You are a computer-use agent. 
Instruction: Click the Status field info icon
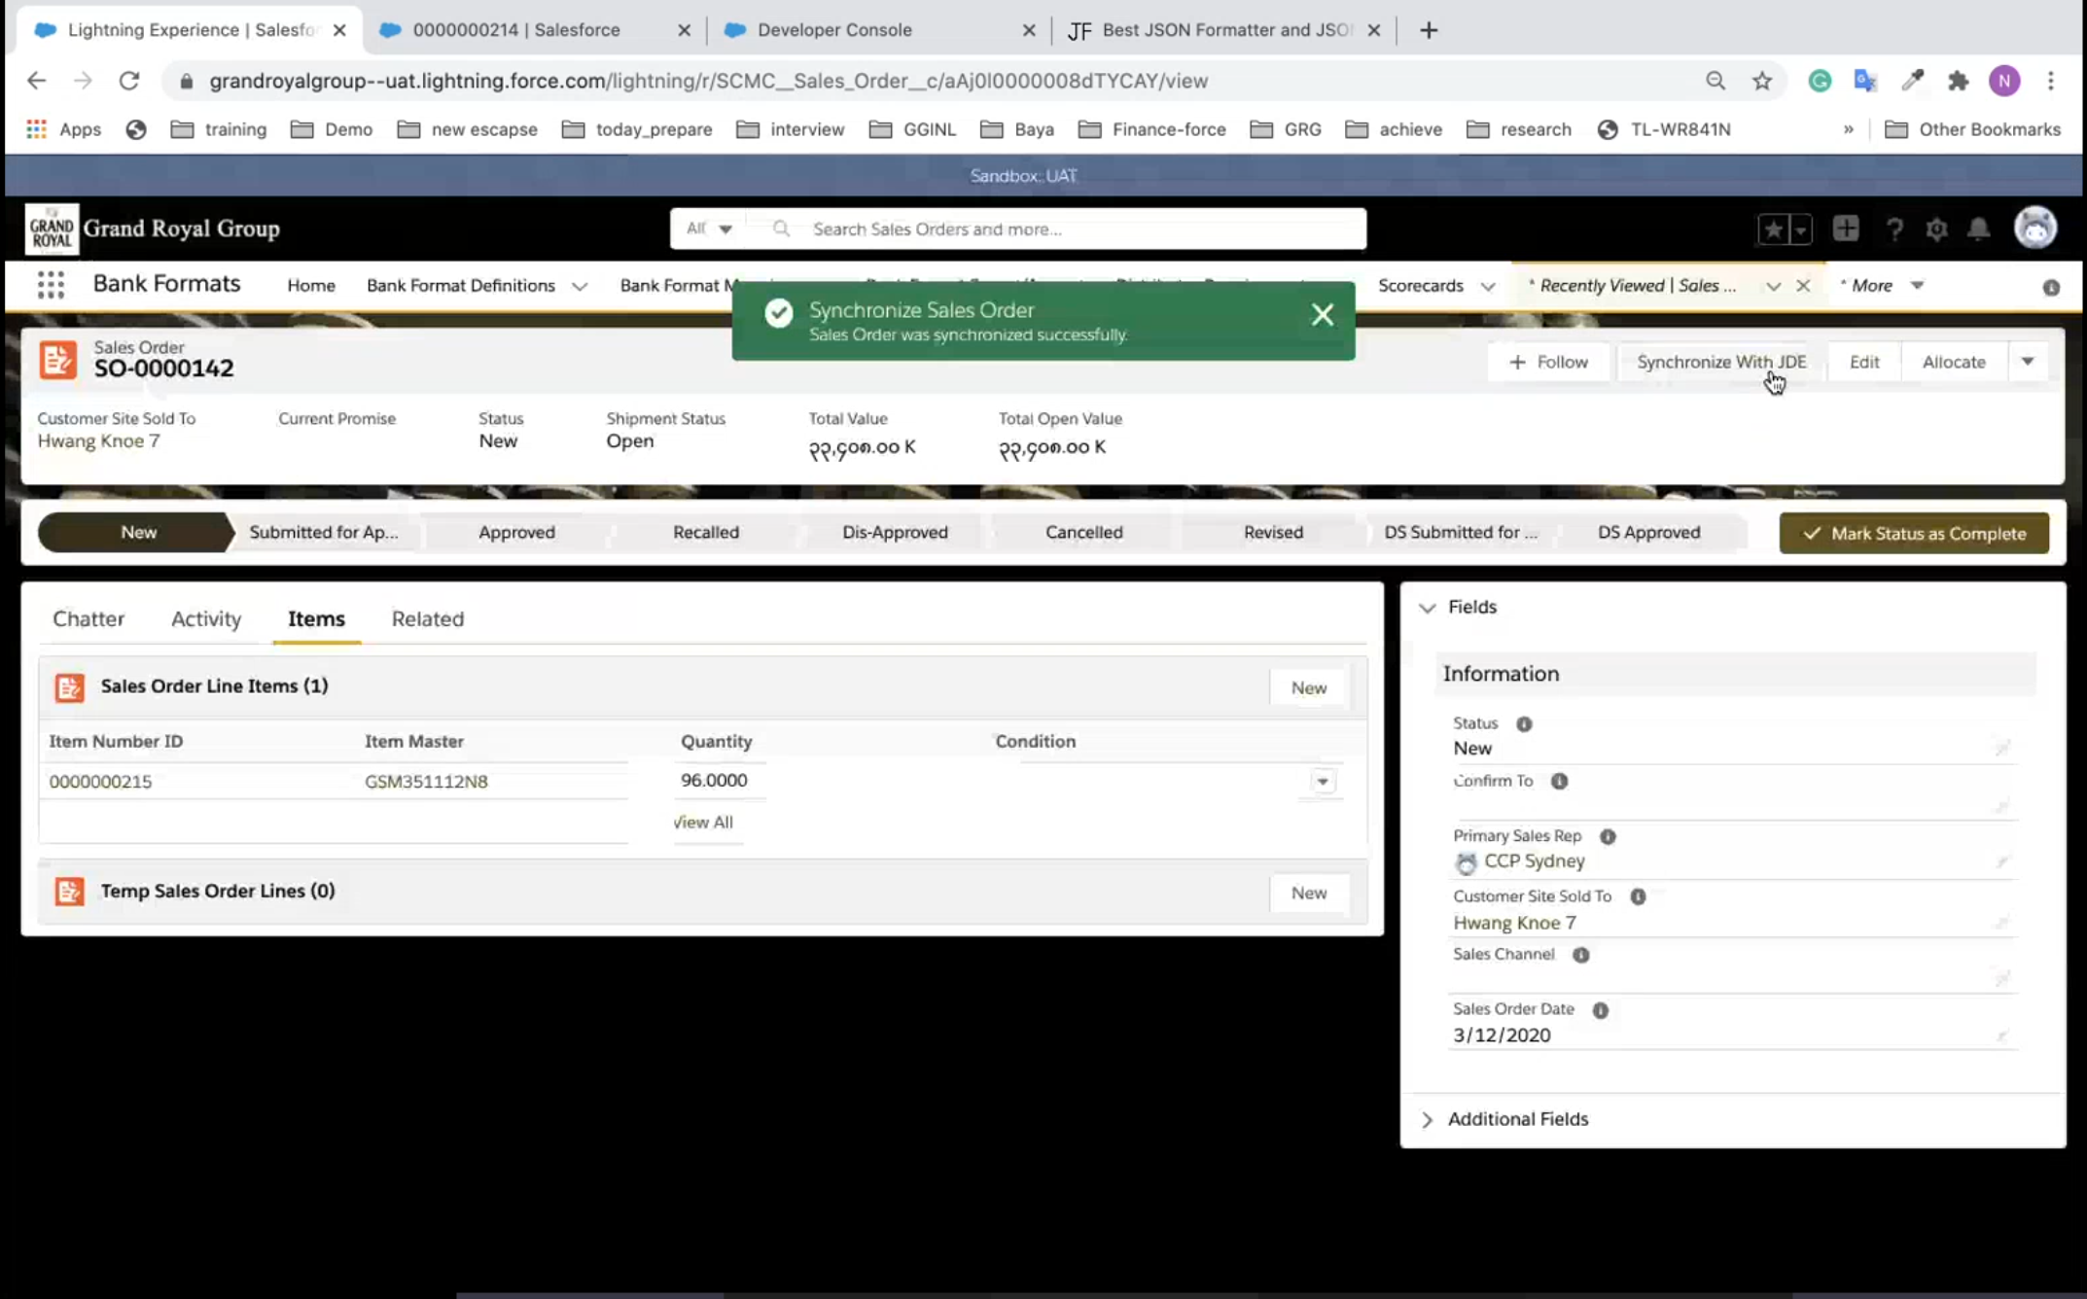point(1524,723)
